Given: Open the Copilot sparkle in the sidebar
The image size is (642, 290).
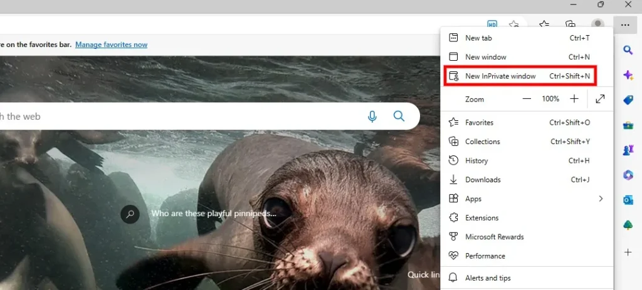Looking at the screenshot, I should pos(628,75).
